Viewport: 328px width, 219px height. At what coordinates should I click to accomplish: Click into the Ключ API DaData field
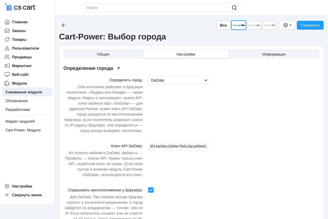178,146
